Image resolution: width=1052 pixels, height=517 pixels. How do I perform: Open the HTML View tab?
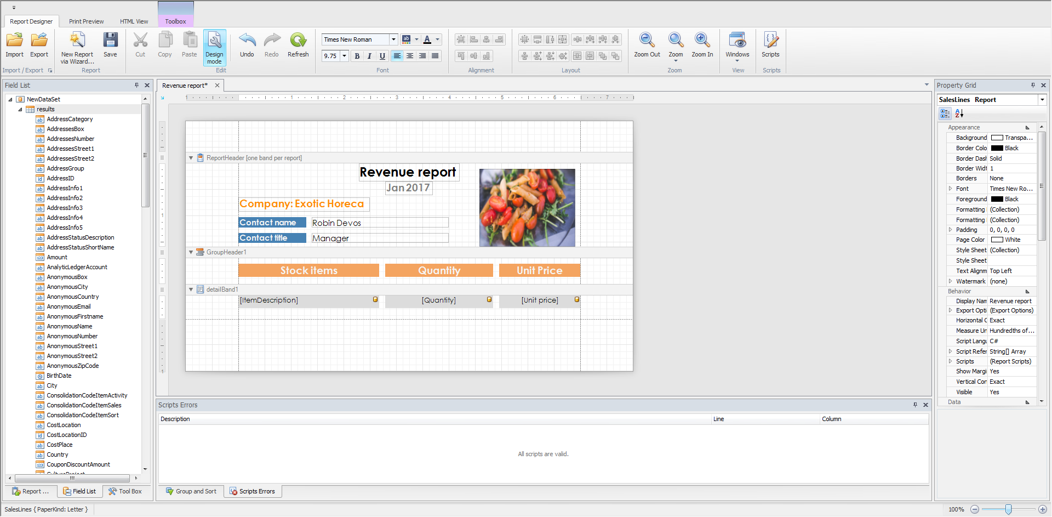pyautogui.click(x=134, y=21)
